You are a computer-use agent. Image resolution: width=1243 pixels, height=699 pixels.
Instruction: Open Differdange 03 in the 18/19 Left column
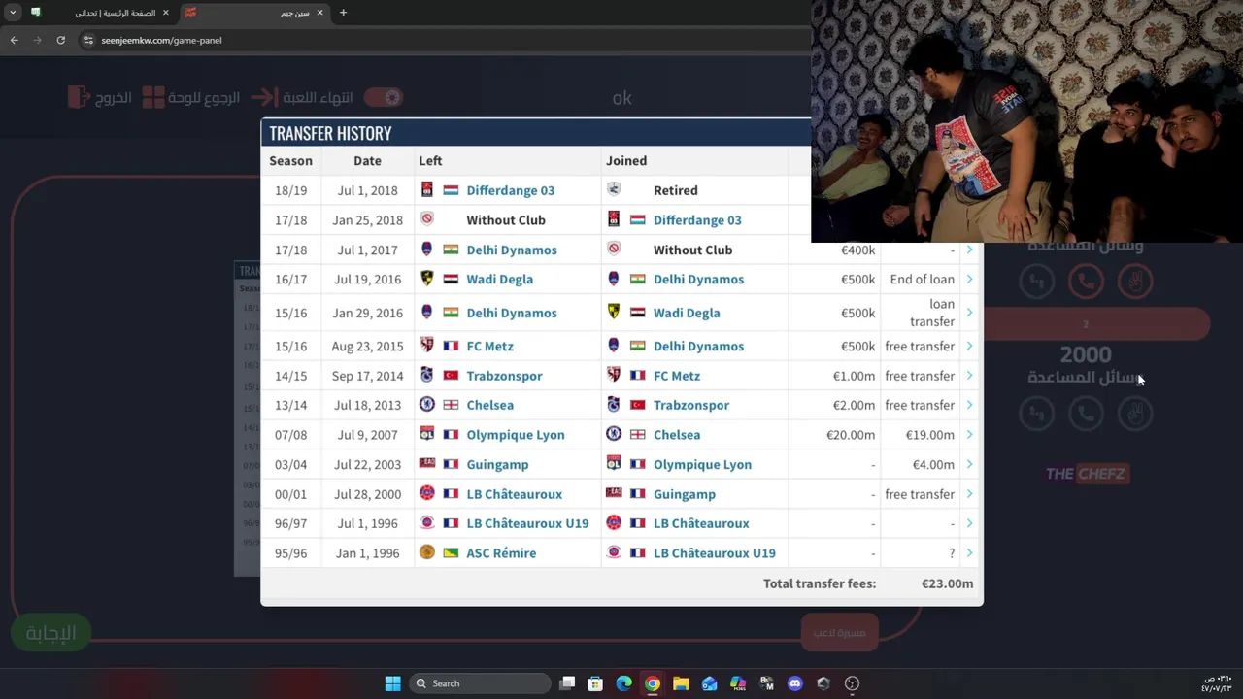coord(510,190)
